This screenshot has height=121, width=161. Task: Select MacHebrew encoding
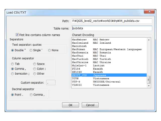tap(109, 40)
